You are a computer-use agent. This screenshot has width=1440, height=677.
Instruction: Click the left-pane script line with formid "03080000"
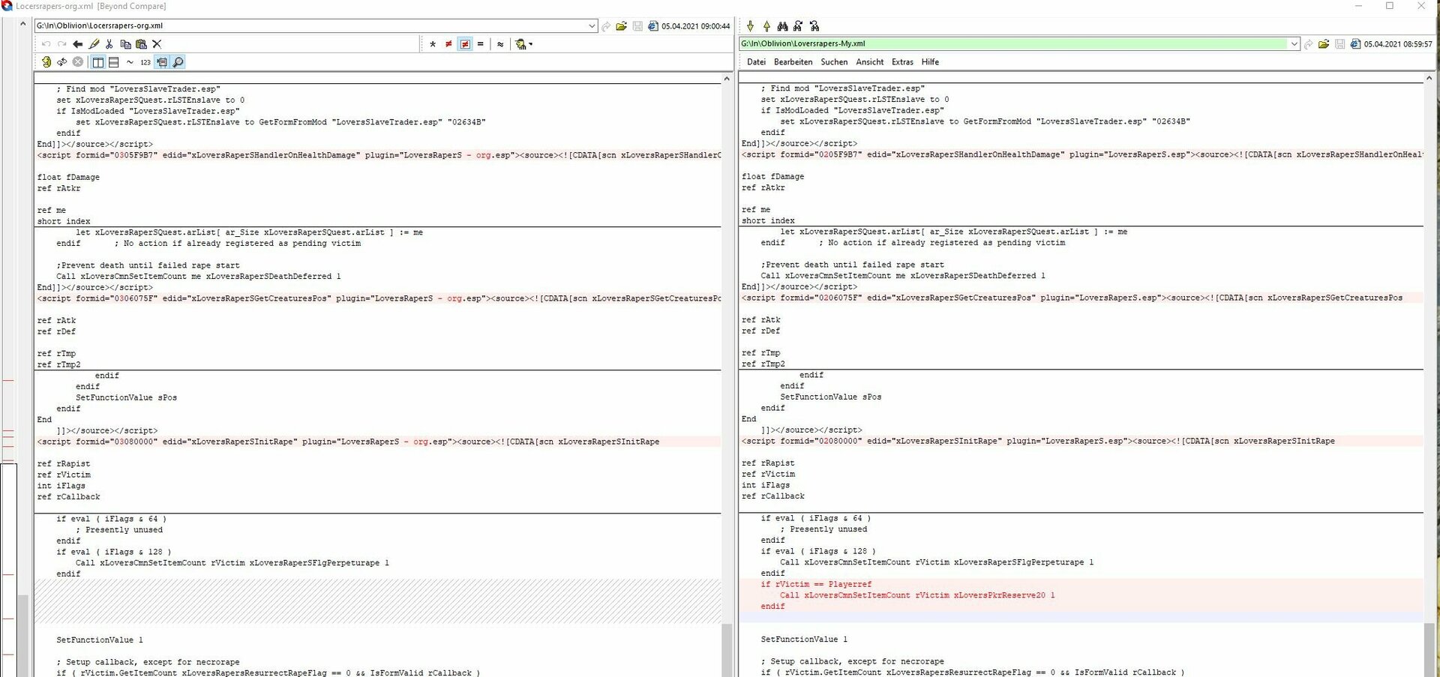[348, 442]
